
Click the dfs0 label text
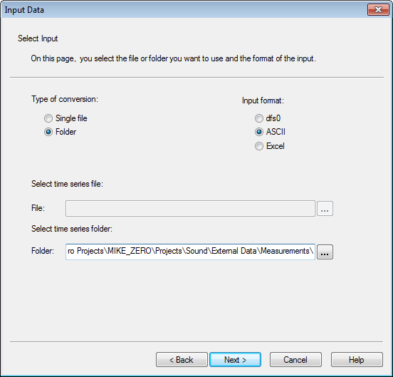[273, 118]
